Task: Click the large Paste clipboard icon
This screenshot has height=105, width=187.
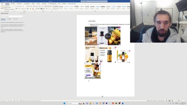Action: tap(3, 6)
